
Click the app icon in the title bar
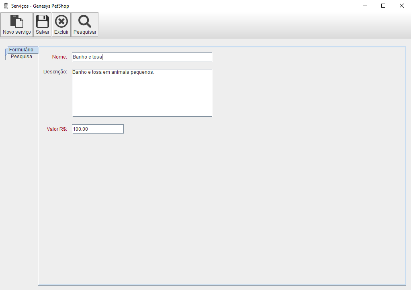(x=6, y=6)
